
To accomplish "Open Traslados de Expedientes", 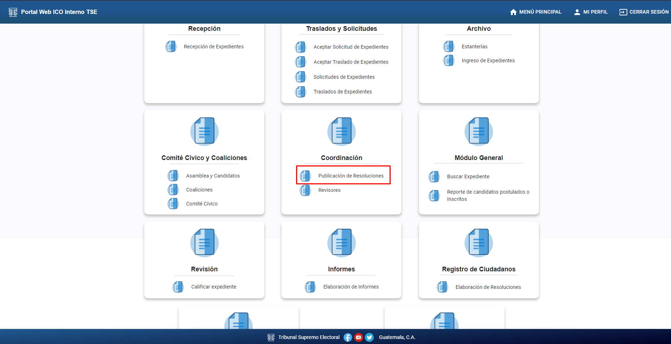I will coord(343,91).
